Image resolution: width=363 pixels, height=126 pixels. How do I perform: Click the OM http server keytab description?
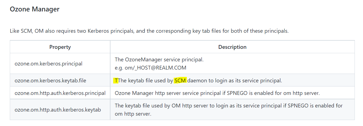[x=229, y=106]
